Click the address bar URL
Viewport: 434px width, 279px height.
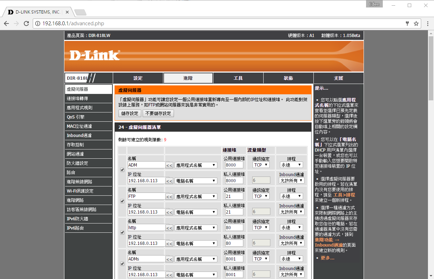[73, 23]
